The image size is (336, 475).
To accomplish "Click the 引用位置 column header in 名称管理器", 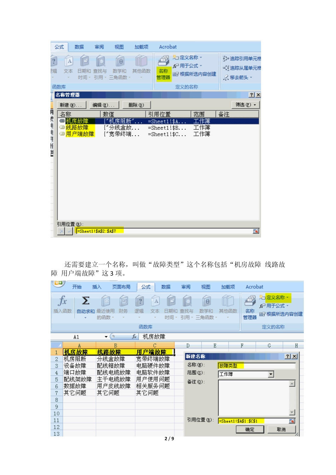I will tap(168, 114).
